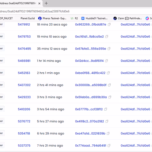Screen dimensions: 152x152
Task: Select the '3 hrs 54 mins ago' timestamp
Action: 50,109
